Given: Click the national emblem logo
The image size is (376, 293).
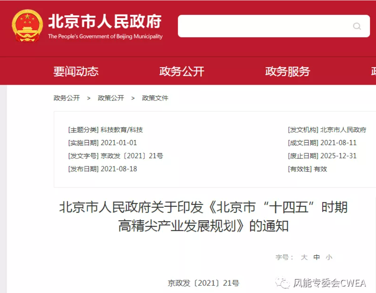Looking at the screenshot, I should pos(27,25).
